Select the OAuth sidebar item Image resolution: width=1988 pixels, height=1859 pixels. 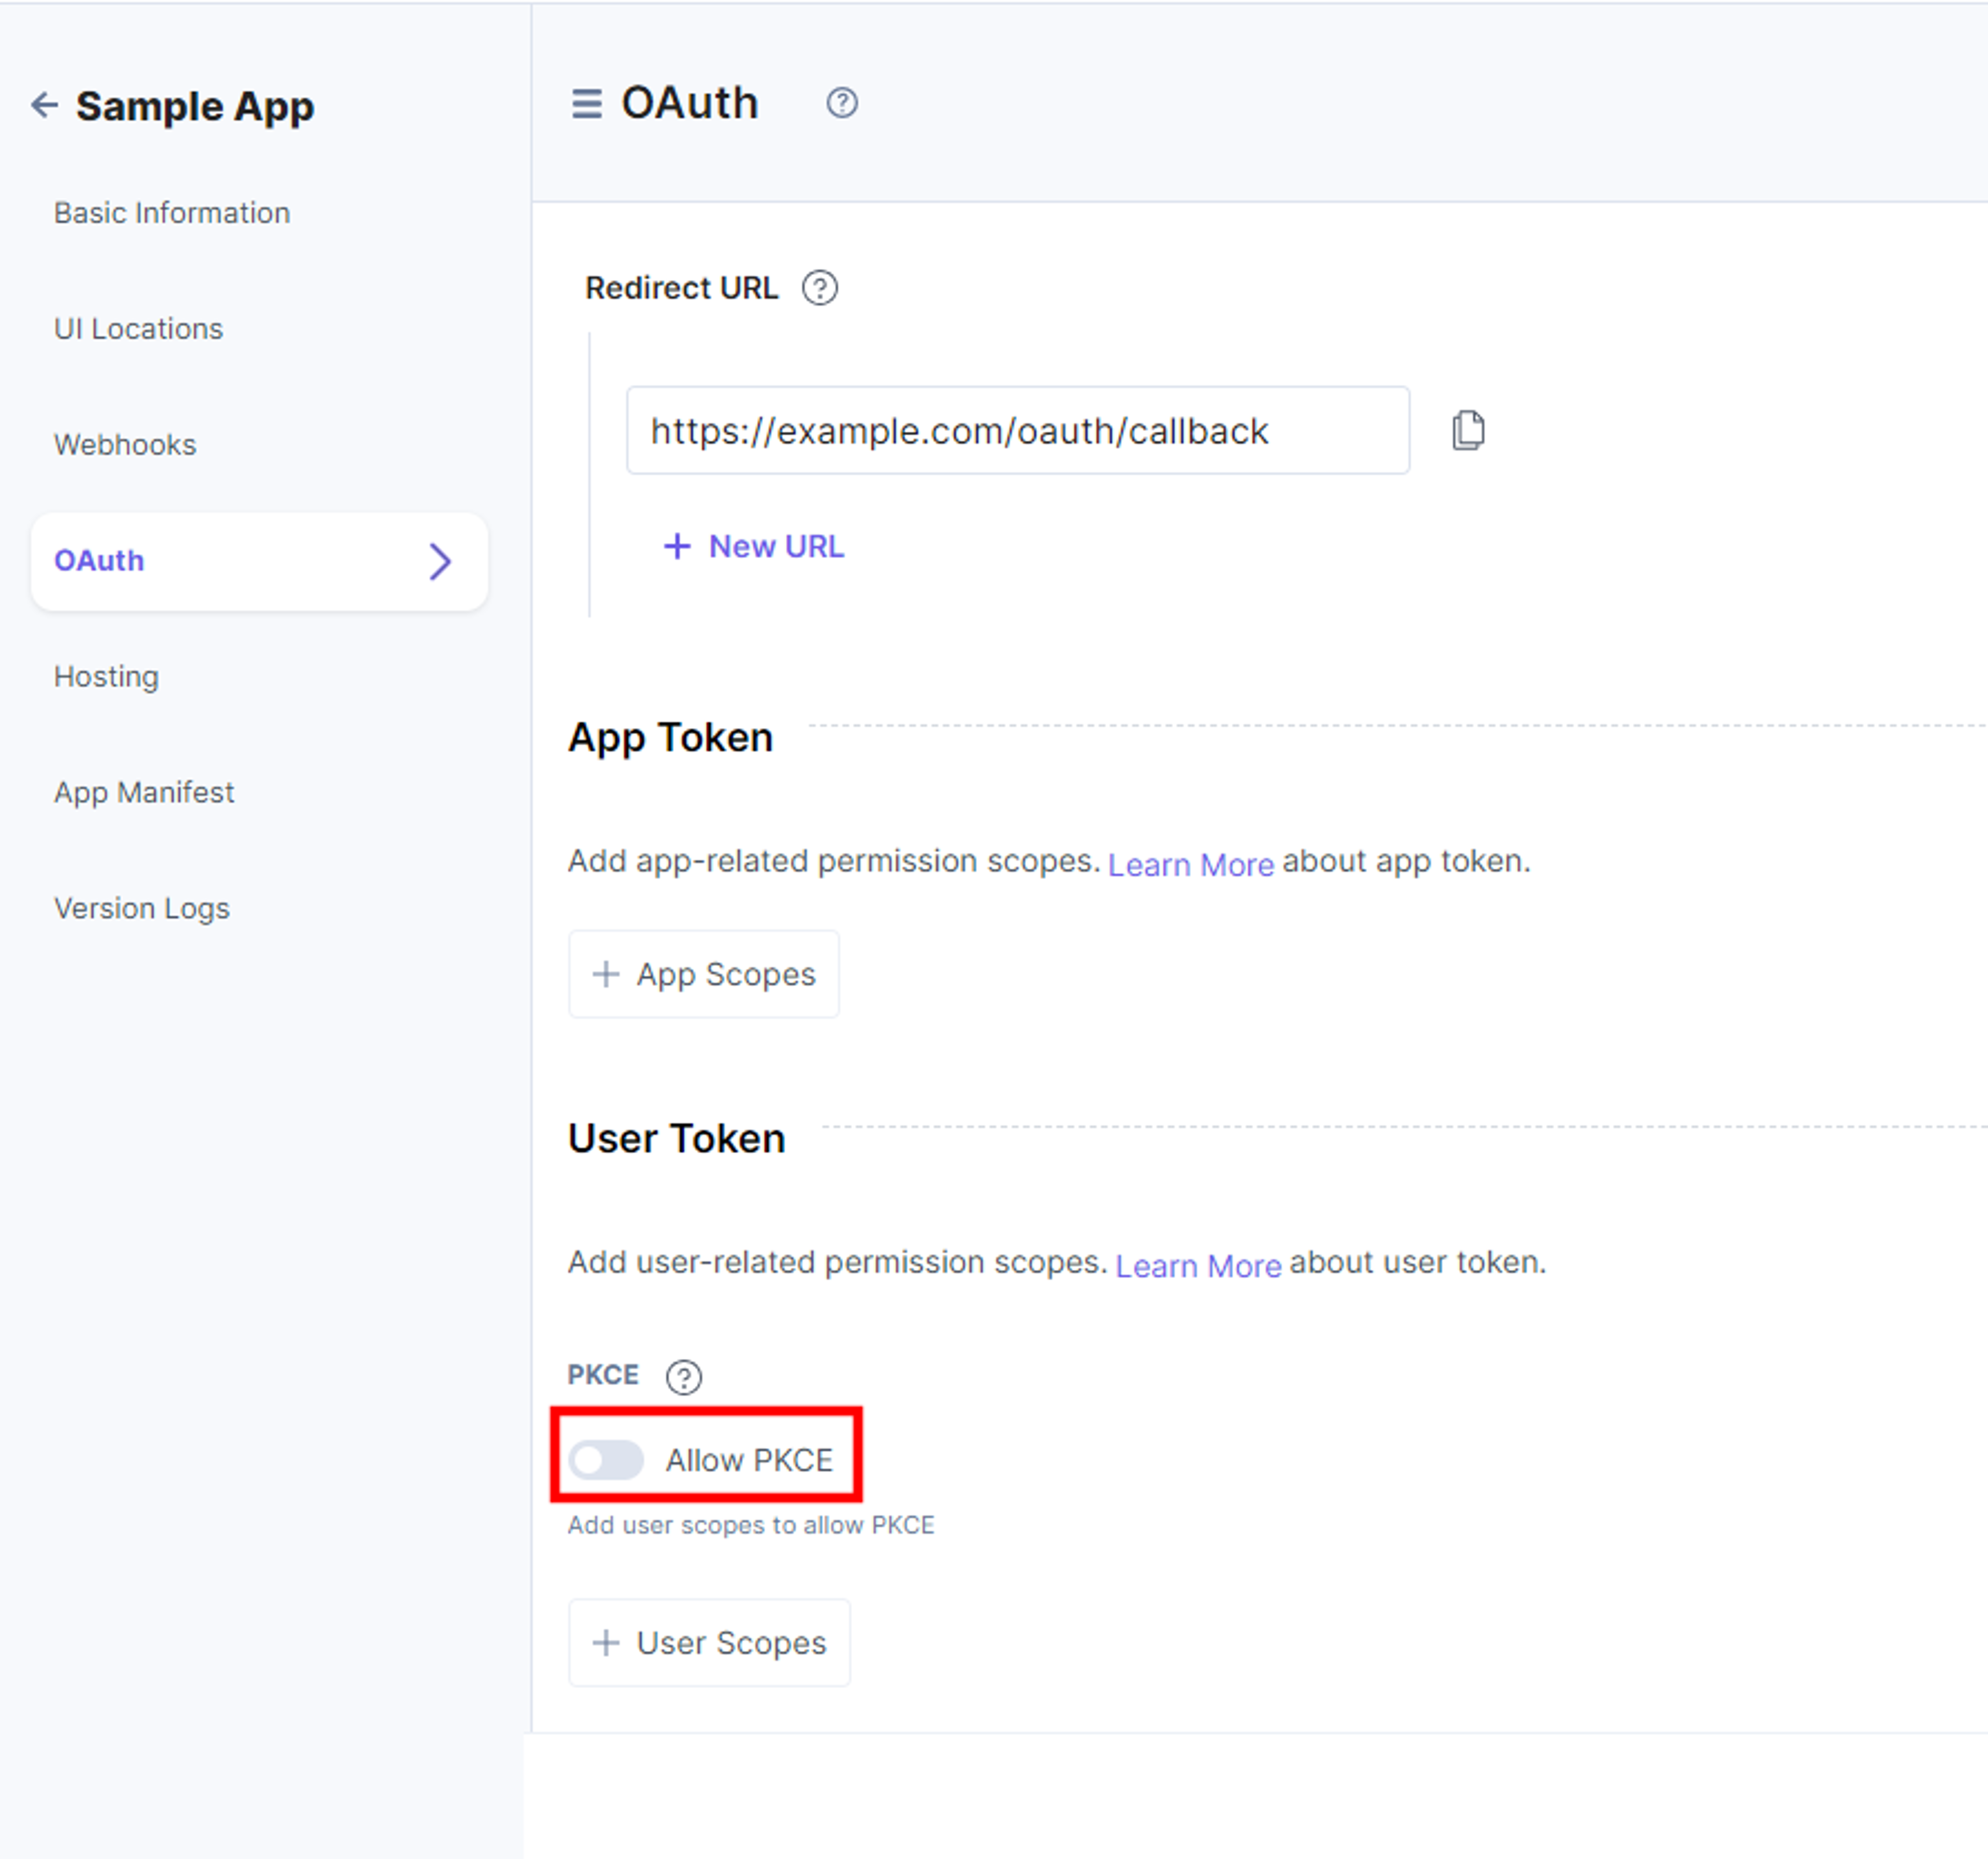259,561
